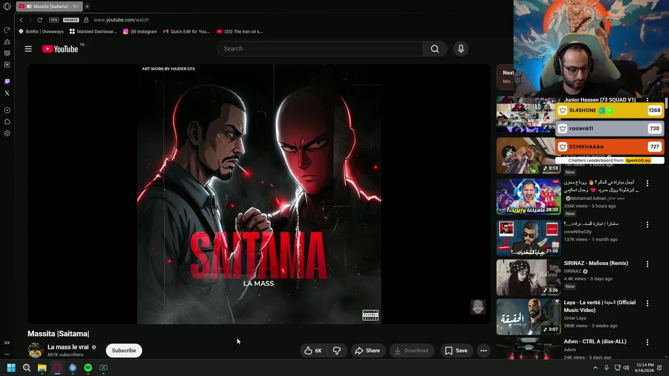Screen dimensions: 669x376
Task: Open SIRINAZ - Mafiosa (Remix) title
Action: tap(596, 263)
